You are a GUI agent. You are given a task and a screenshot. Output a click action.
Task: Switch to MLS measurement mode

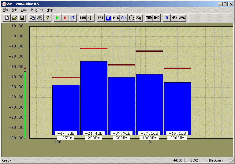point(116,18)
